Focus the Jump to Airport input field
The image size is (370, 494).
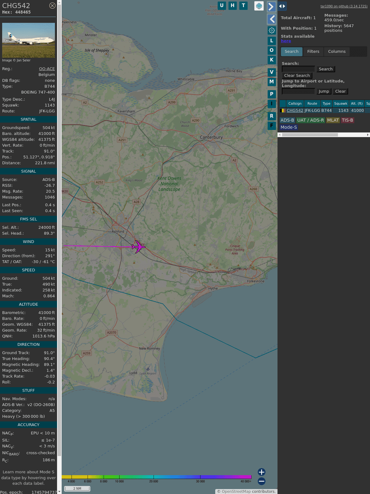point(298,91)
